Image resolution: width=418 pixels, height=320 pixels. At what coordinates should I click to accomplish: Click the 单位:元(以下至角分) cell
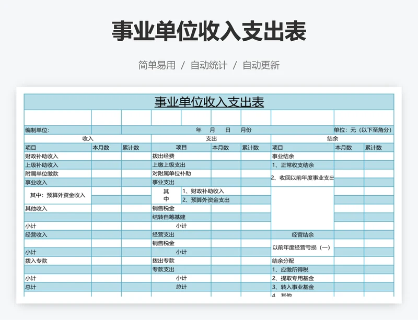[364, 130]
